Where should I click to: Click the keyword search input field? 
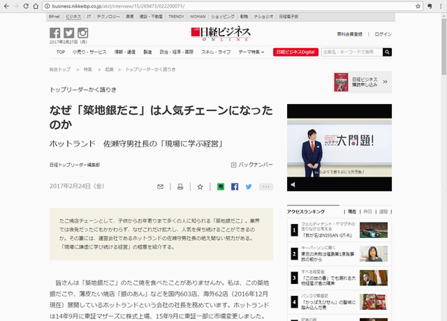tap(351, 52)
